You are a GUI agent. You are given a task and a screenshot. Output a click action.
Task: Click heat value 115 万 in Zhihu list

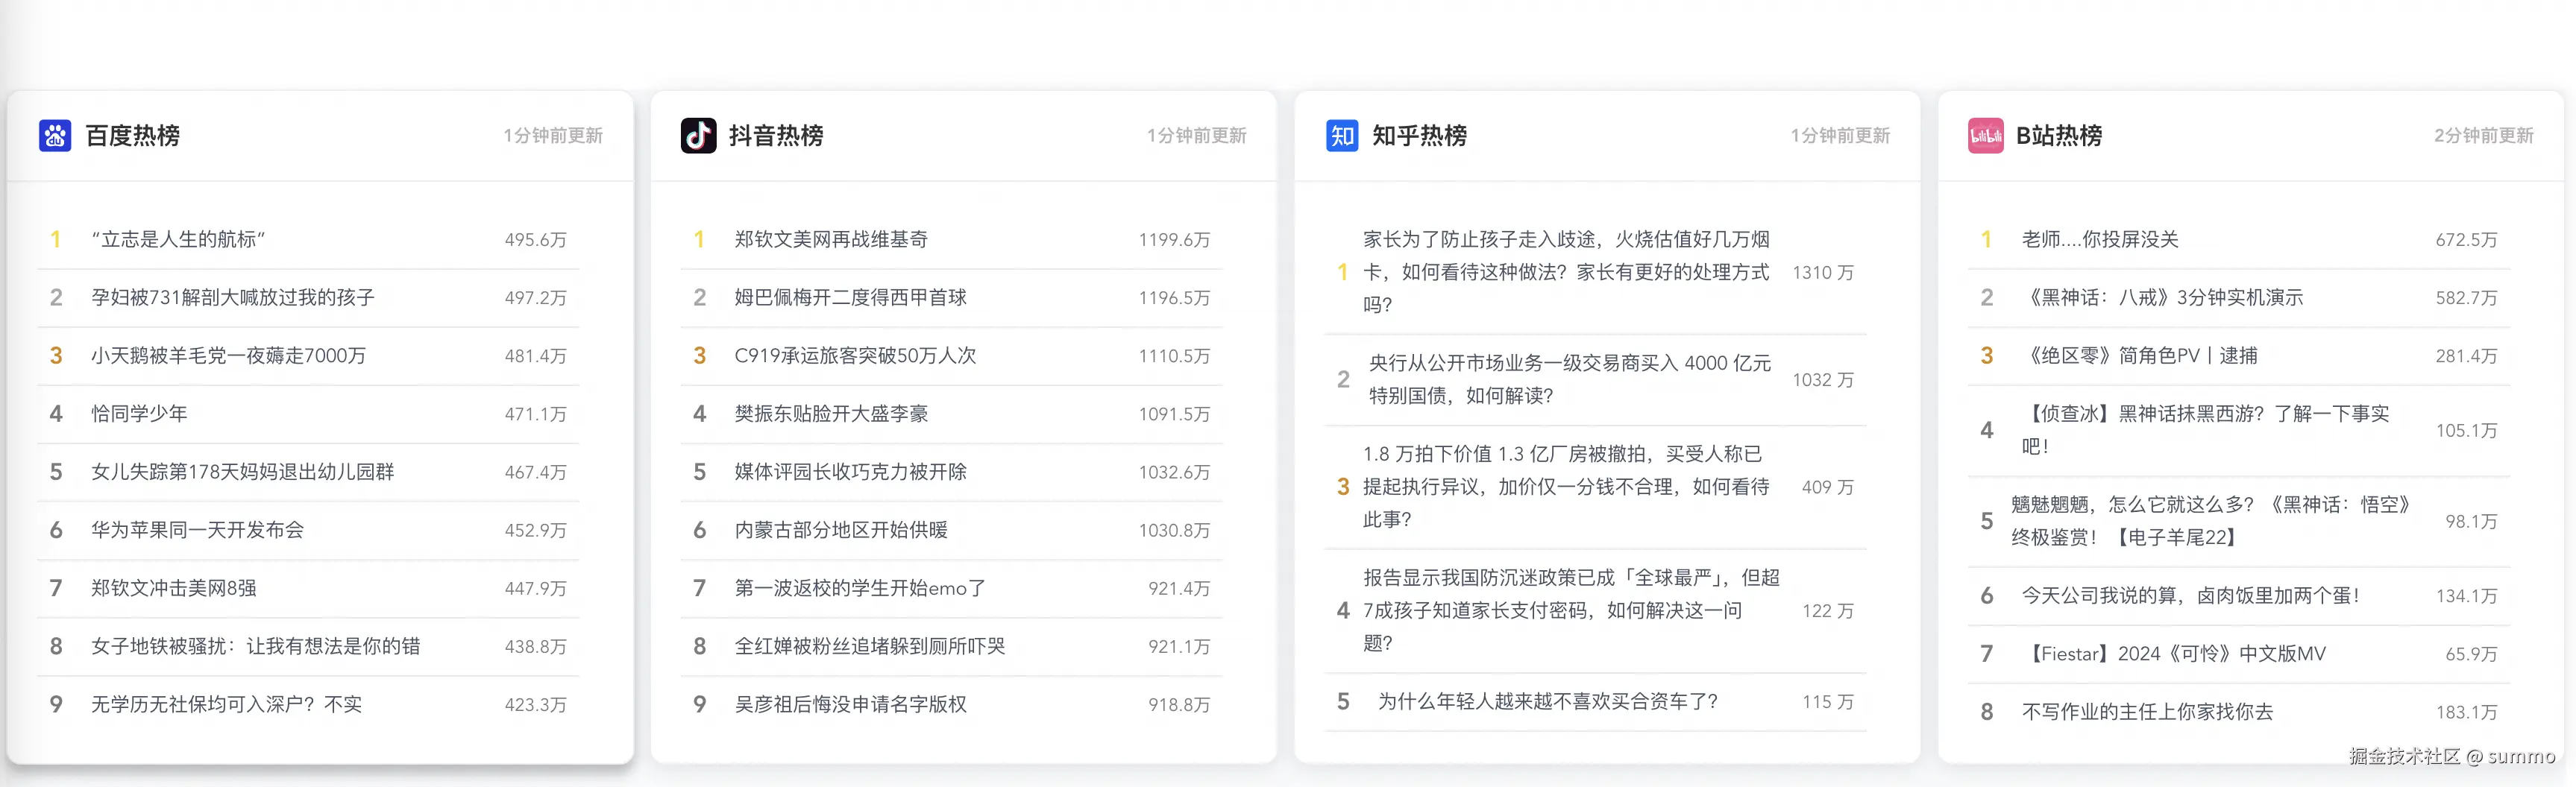[1828, 702]
